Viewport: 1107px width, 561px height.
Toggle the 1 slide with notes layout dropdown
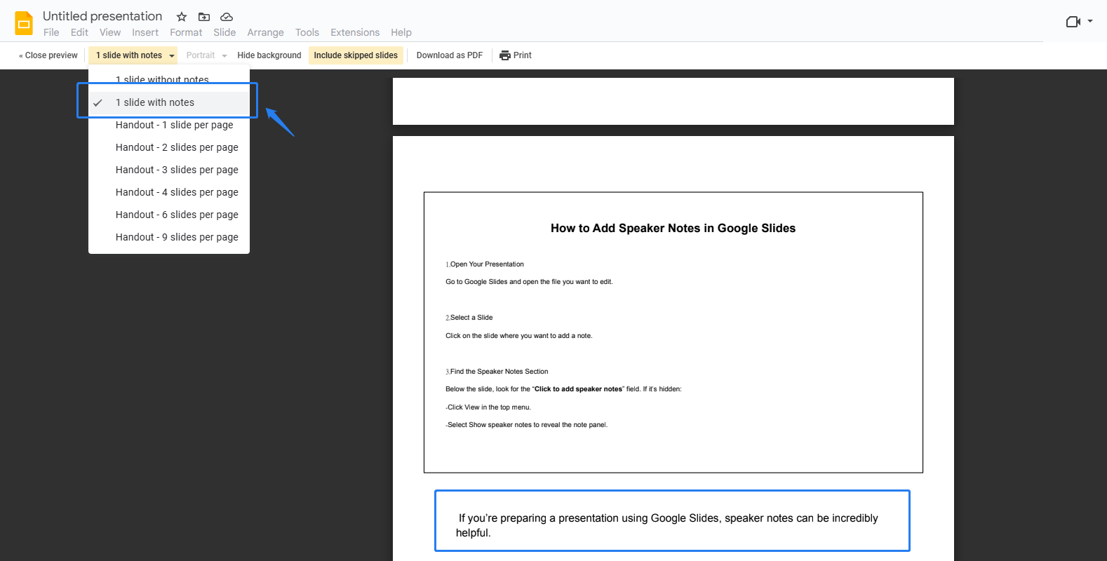pos(133,55)
